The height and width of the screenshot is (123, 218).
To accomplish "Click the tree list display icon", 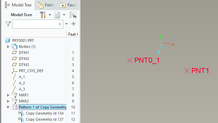I will 57,15.
